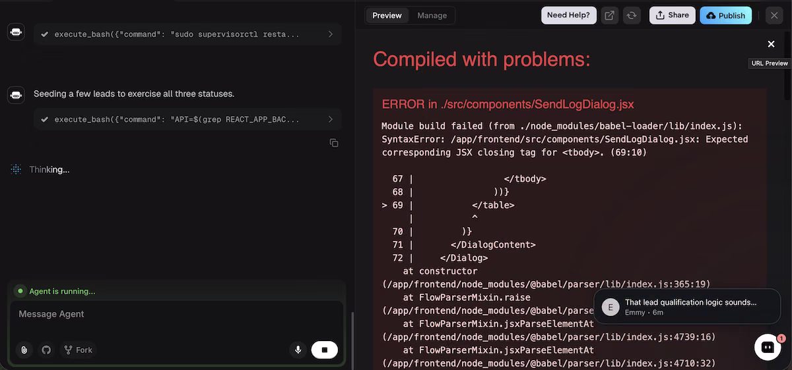Stop the running agent
Screen dimensions: 792x370
(x=325, y=350)
